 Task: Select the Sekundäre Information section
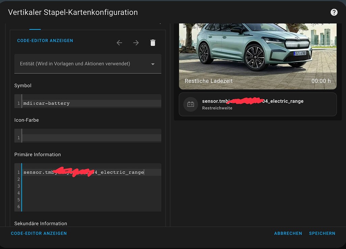[41, 223]
